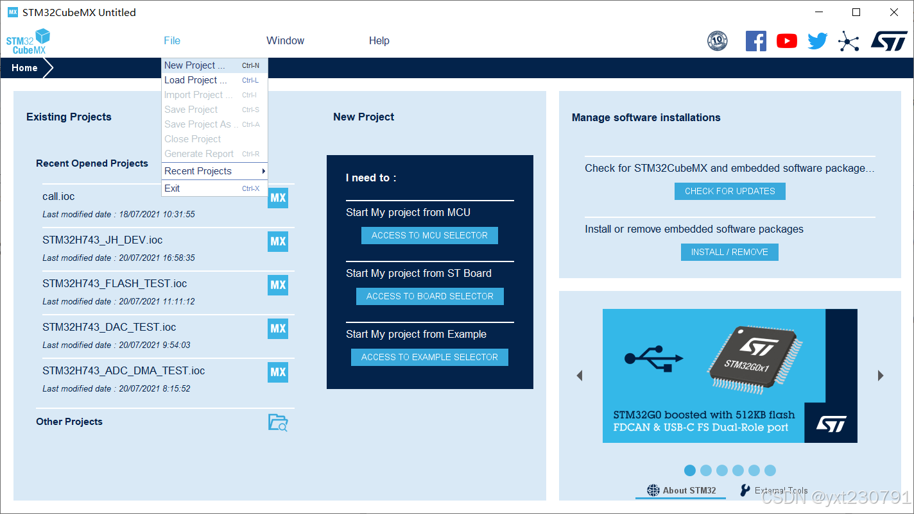914x514 pixels.
Task: Select the fourth banner carousel dot
Action: click(738, 470)
